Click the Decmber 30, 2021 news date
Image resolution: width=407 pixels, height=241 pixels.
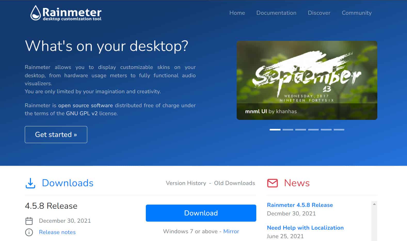point(291,214)
